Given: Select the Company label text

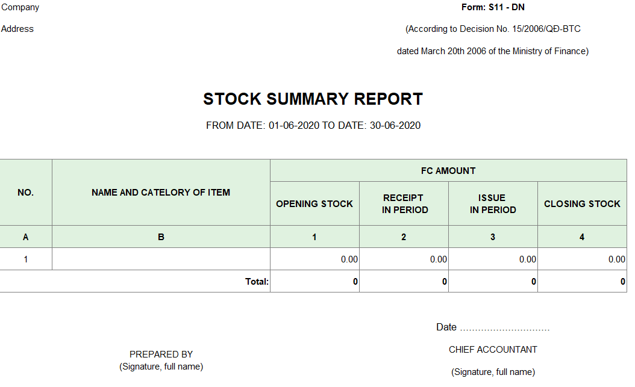Looking at the screenshot, I should click(x=20, y=7).
